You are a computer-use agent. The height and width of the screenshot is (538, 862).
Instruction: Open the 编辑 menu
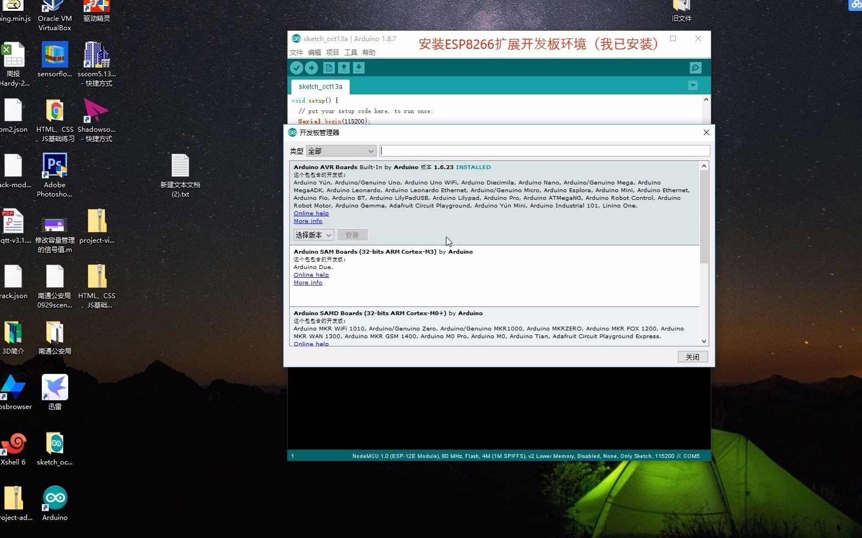coord(314,53)
